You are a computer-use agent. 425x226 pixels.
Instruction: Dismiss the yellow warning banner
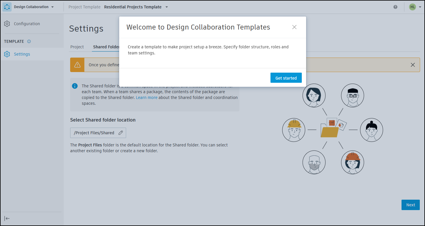click(413, 65)
